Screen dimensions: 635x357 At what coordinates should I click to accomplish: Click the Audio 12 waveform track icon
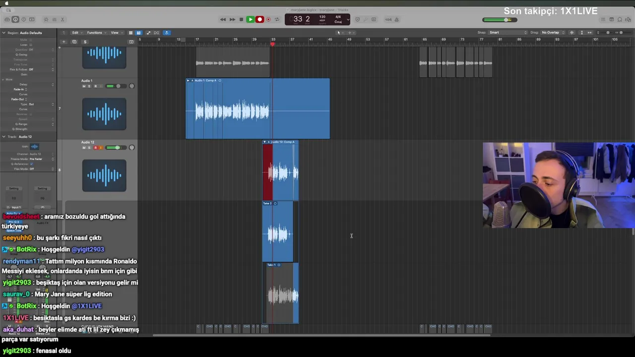coord(104,175)
